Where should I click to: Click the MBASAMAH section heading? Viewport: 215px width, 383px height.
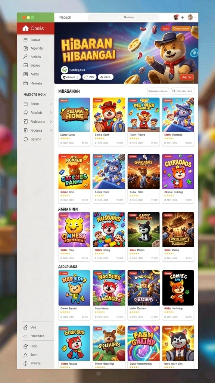69,91
